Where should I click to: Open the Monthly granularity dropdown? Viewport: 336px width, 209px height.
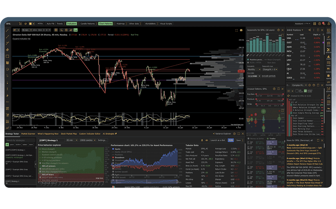[x=254, y=70]
